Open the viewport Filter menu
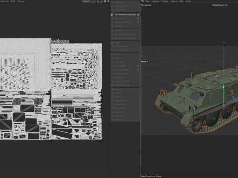 [181, 1]
